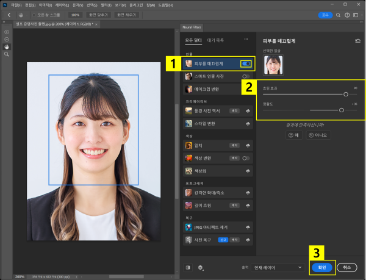This screenshot has height=280, width=366.
Task: Enable the 스마트 인물 사진 toggle
Action: point(246,76)
